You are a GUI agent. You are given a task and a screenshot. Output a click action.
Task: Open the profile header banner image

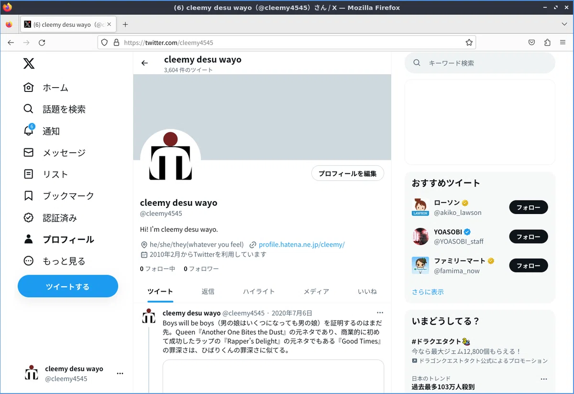point(262,117)
